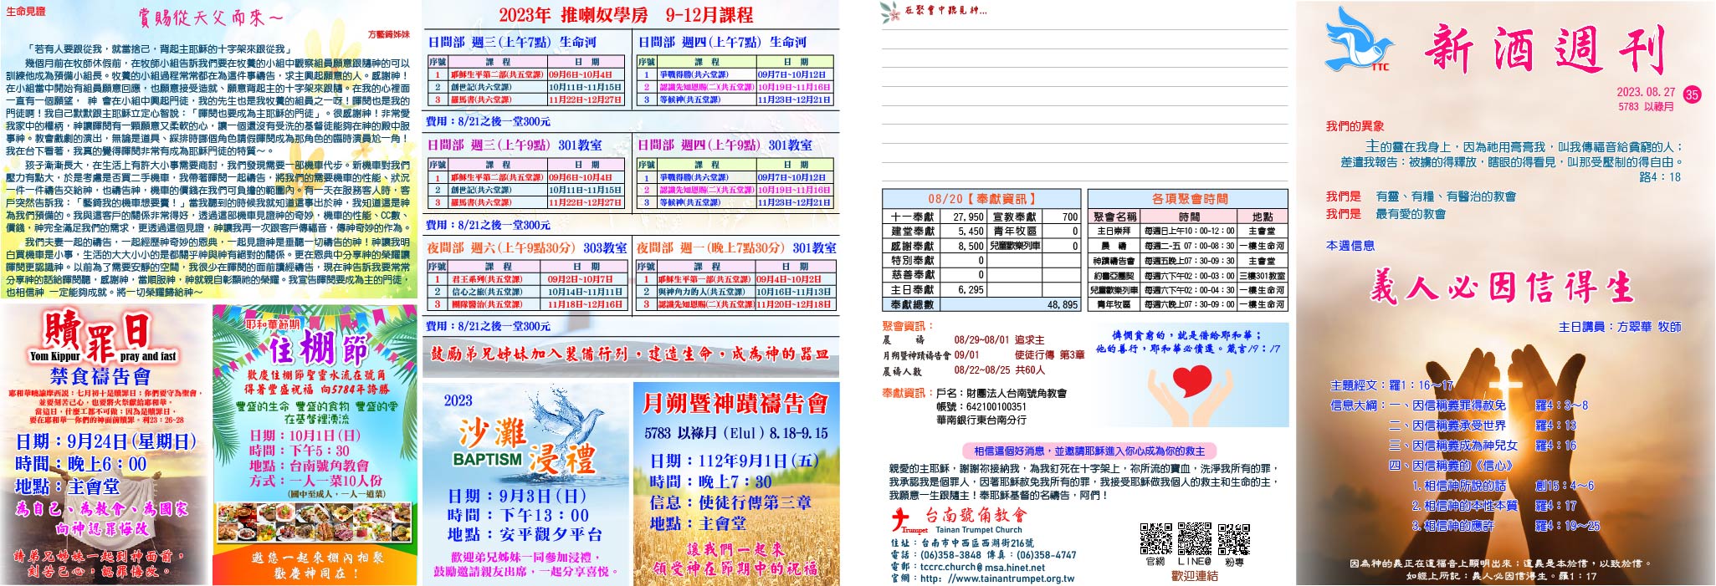The image size is (1716, 586).
Task: Click the 感謝奉獻 amount 8,500
Action: [971, 246]
